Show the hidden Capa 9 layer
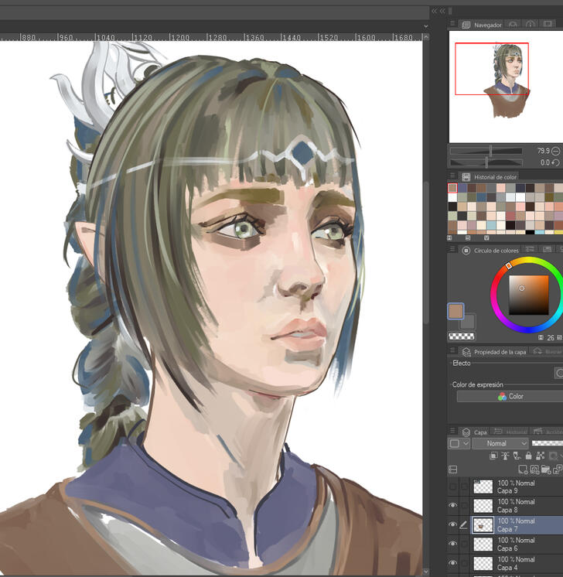Screen dimensions: 563x577 (453, 487)
